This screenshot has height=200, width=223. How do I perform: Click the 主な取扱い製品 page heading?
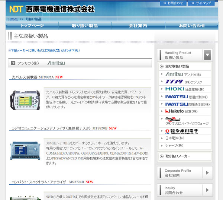[x=31, y=36]
